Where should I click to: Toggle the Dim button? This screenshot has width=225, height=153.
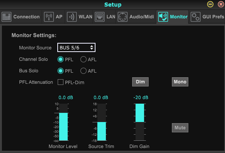140,82
